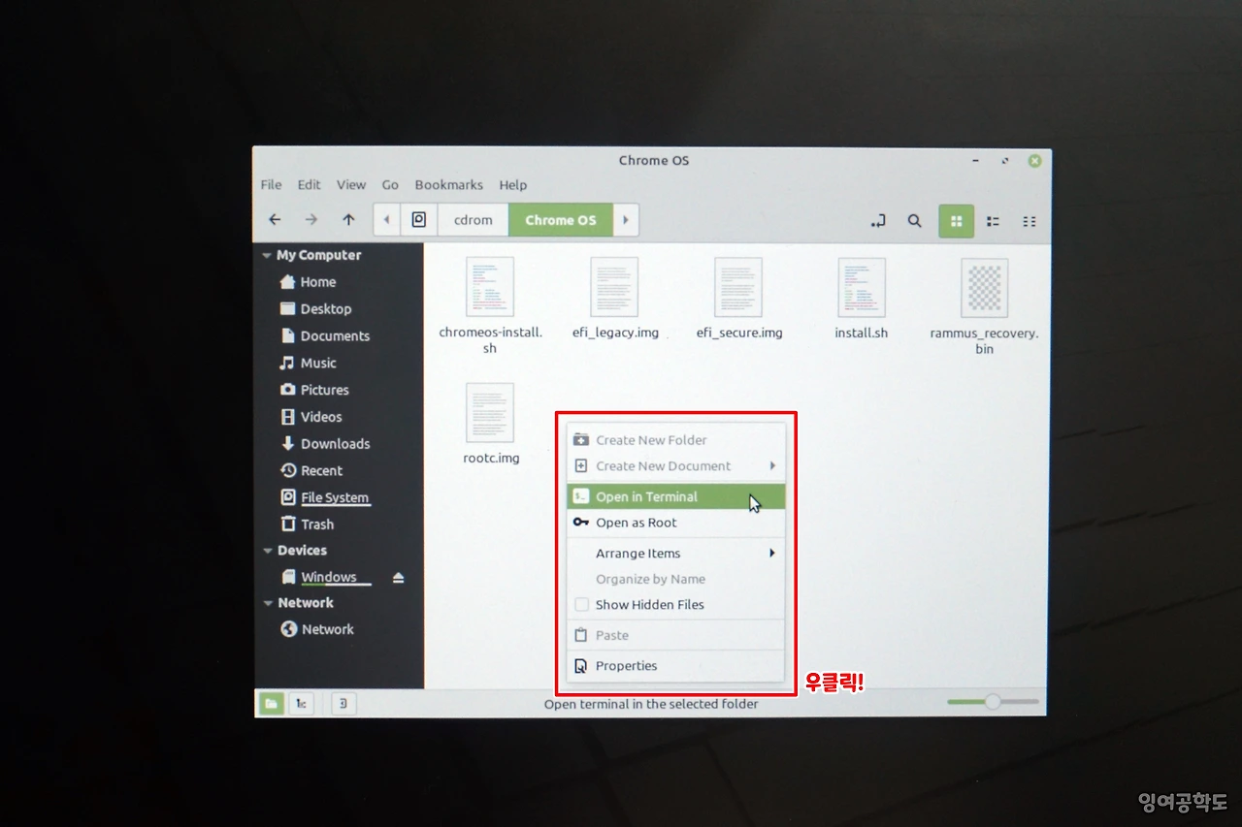Click the Chrome OS path button

click(561, 220)
